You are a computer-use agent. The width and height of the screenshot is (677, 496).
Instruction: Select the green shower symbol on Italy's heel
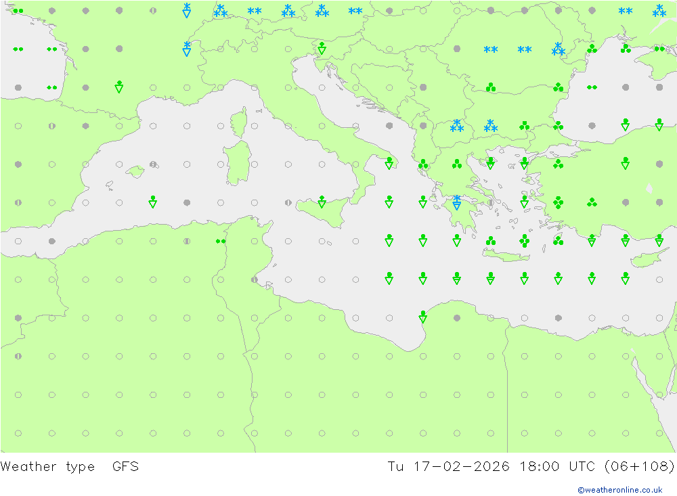[x=389, y=163]
